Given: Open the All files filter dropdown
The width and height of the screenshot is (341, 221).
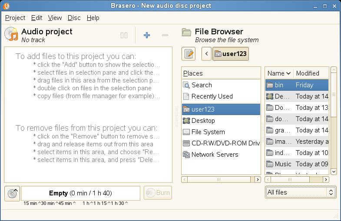Looking at the screenshot, I should point(300,192).
